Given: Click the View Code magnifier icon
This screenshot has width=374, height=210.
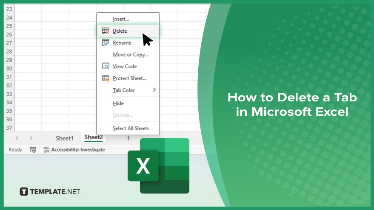Looking at the screenshot, I should click(106, 66).
